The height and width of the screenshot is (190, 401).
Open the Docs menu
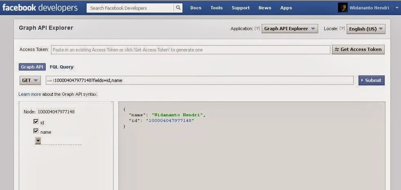(x=196, y=8)
